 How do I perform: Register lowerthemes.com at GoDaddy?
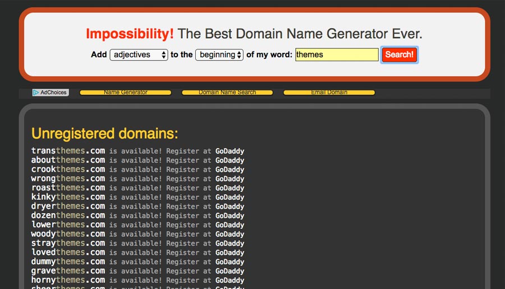coord(229,225)
